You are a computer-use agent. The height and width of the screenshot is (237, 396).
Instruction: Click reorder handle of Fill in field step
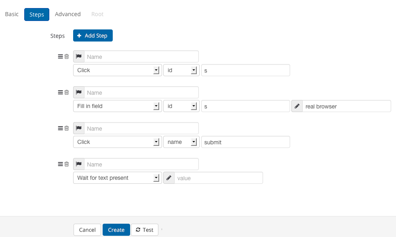point(60,92)
